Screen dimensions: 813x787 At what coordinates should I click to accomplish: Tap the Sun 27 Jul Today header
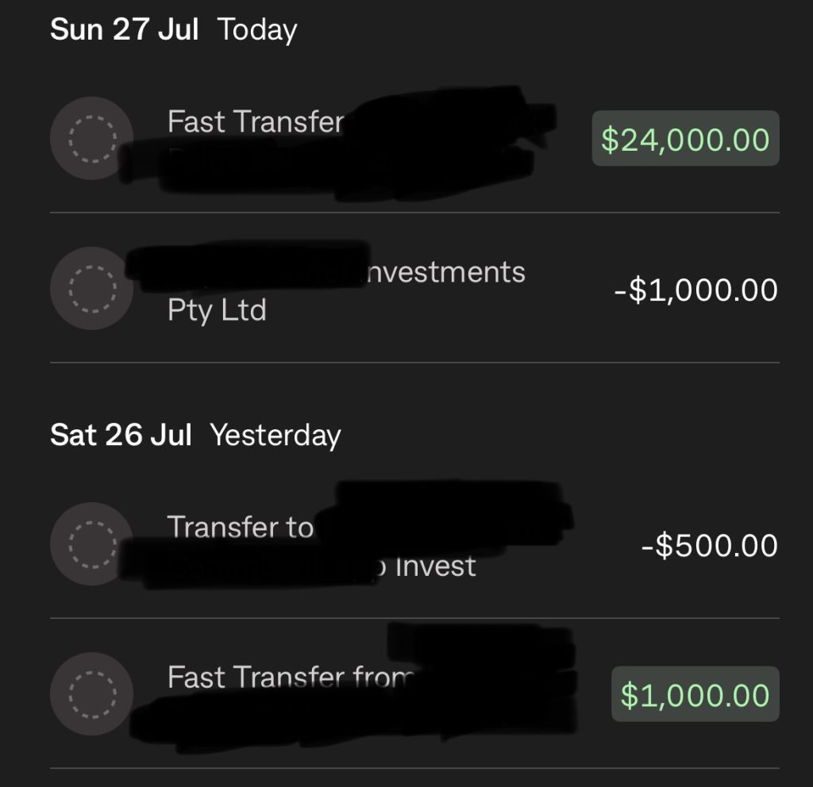(x=125, y=29)
